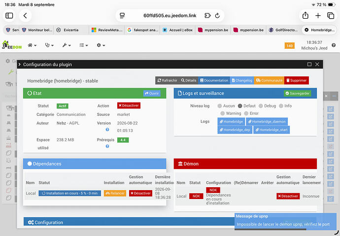340x236 pixels.
Task: Open the Homebridge_daemon log
Action: click(x=267, y=122)
